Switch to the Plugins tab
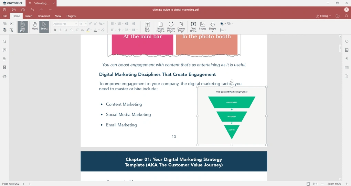The width and height of the screenshot is (351, 186). click(x=71, y=16)
